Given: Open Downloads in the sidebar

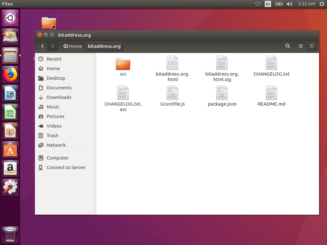Looking at the screenshot, I should (x=59, y=97).
